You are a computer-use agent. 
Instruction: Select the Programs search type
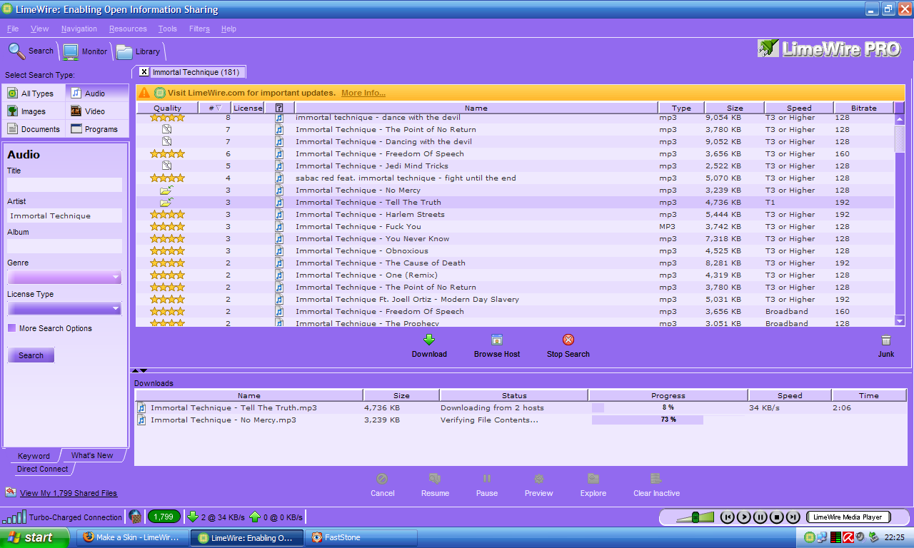point(97,129)
